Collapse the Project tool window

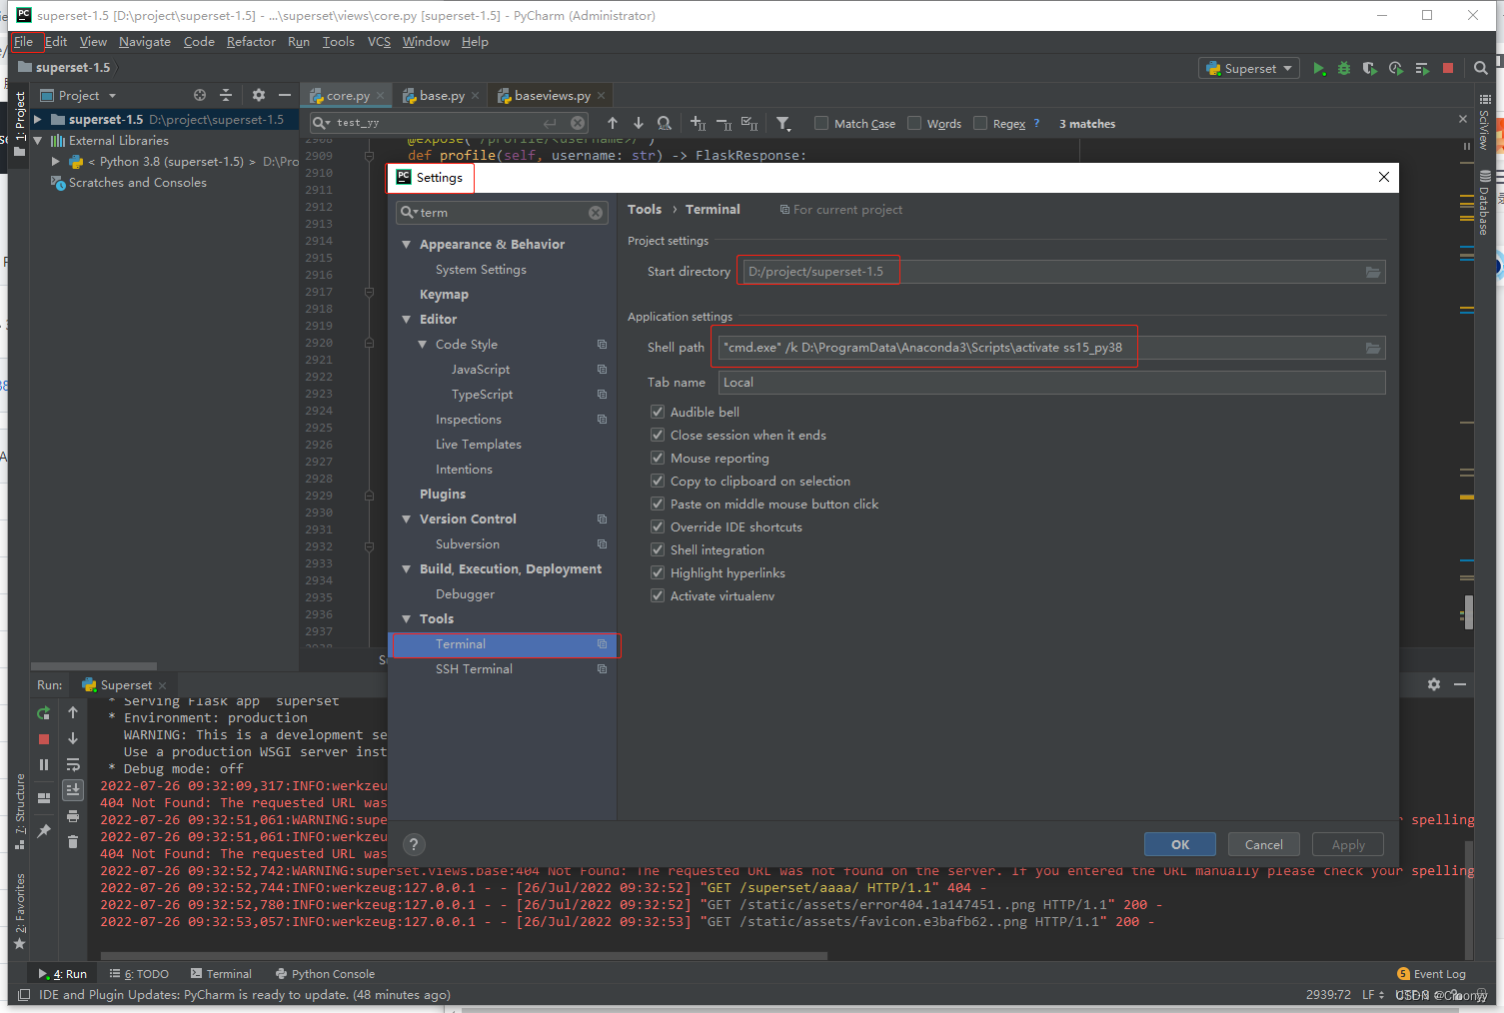[x=286, y=95]
